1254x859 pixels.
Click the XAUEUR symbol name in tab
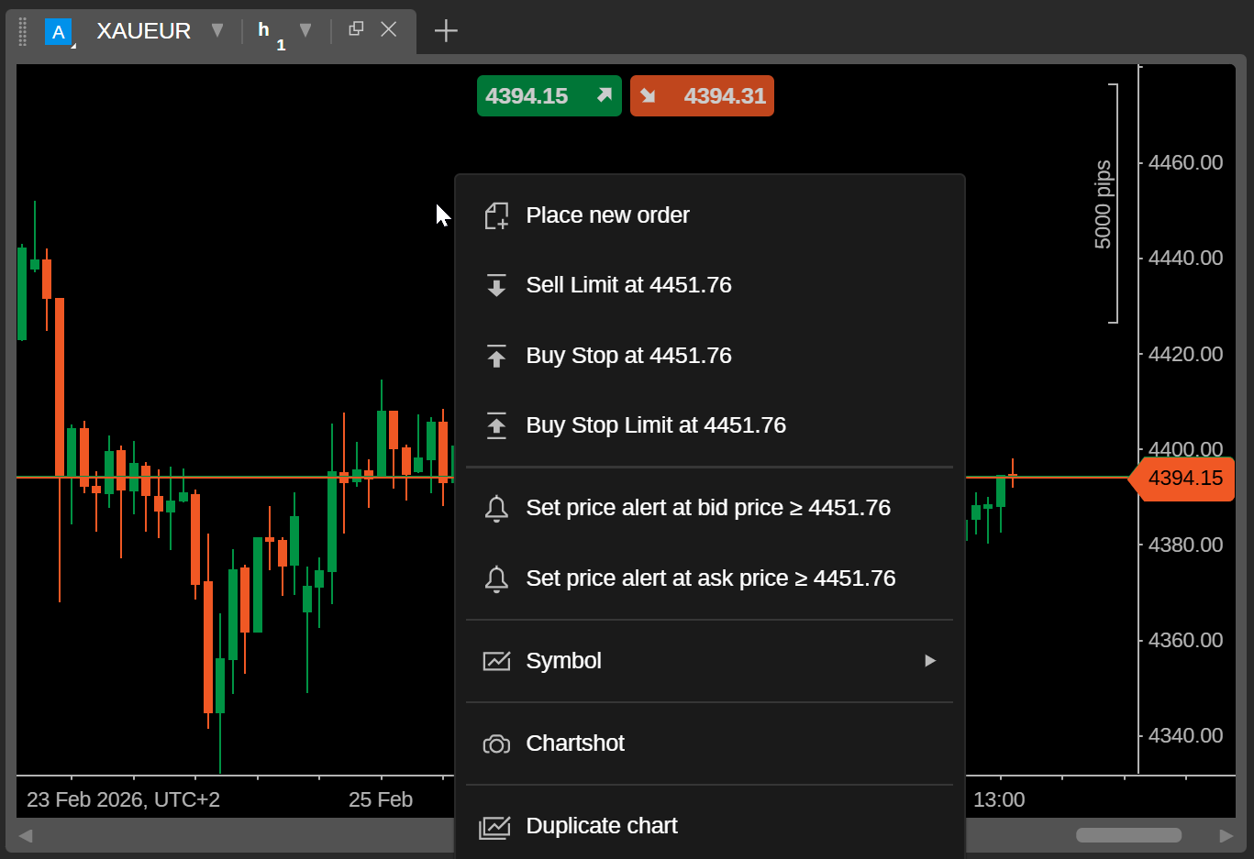point(144,31)
